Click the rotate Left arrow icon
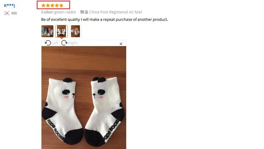The width and height of the screenshot is (264, 149). (x=48, y=43)
